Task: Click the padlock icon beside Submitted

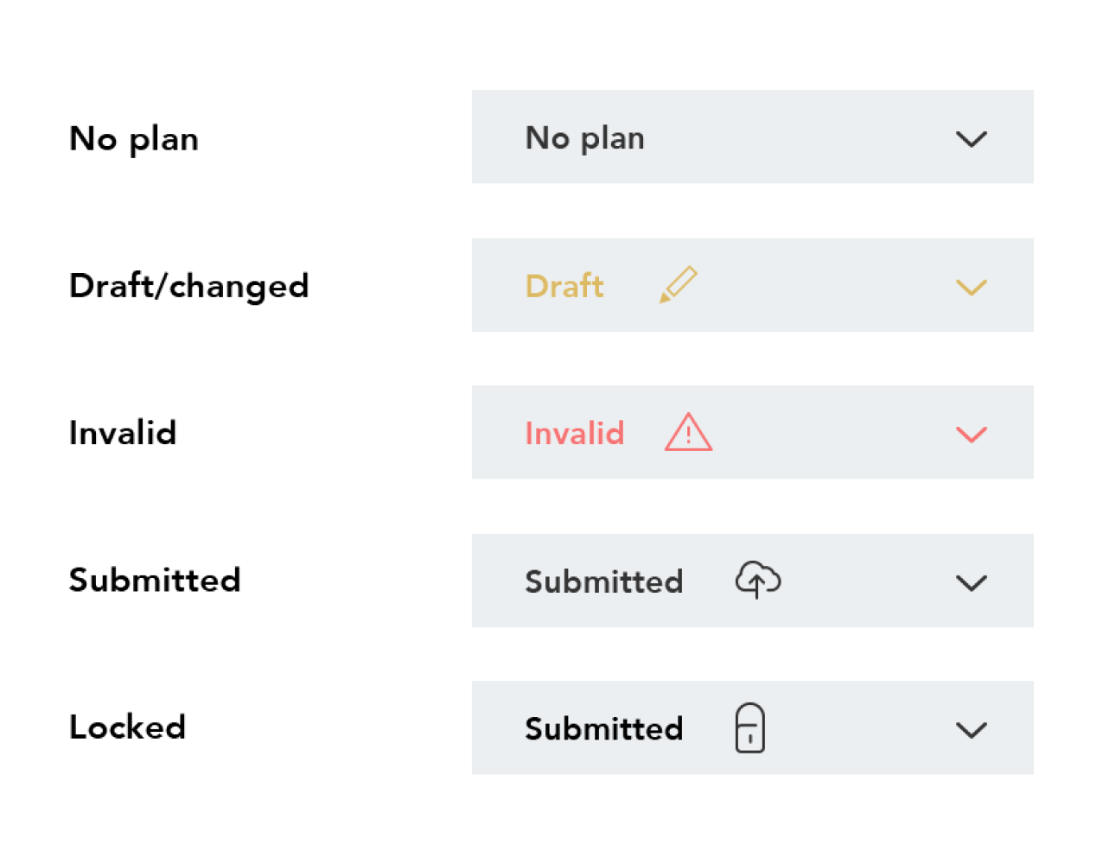Action: click(x=750, y=727)
